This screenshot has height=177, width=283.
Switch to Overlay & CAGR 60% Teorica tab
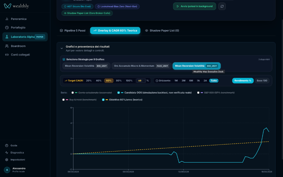tap(115, 30)
